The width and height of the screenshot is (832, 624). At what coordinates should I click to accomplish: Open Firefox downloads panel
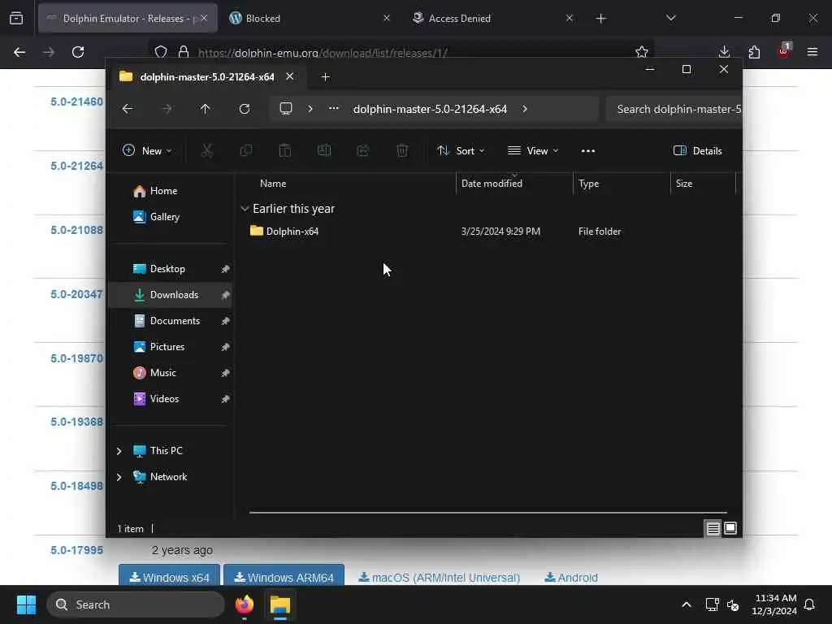click(724, 52)
